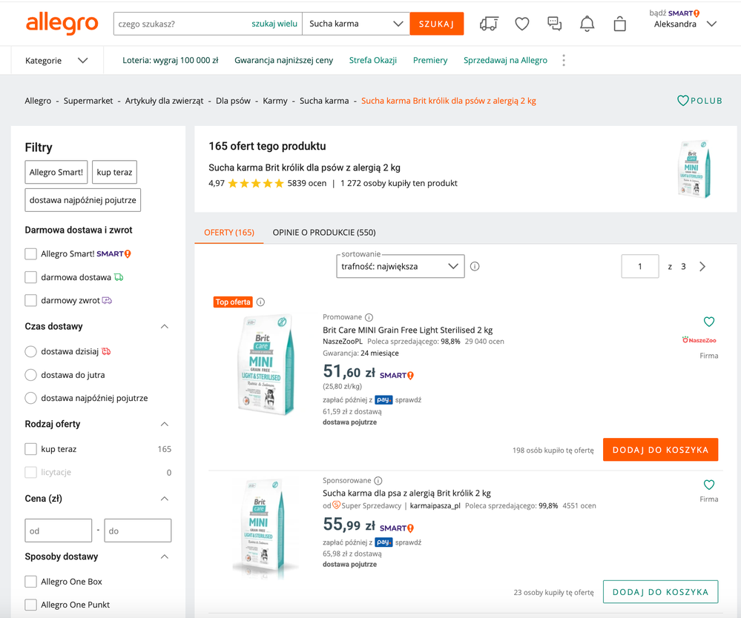
Task: Tick the darmowa dostawa checkbox
Action: 31,277
